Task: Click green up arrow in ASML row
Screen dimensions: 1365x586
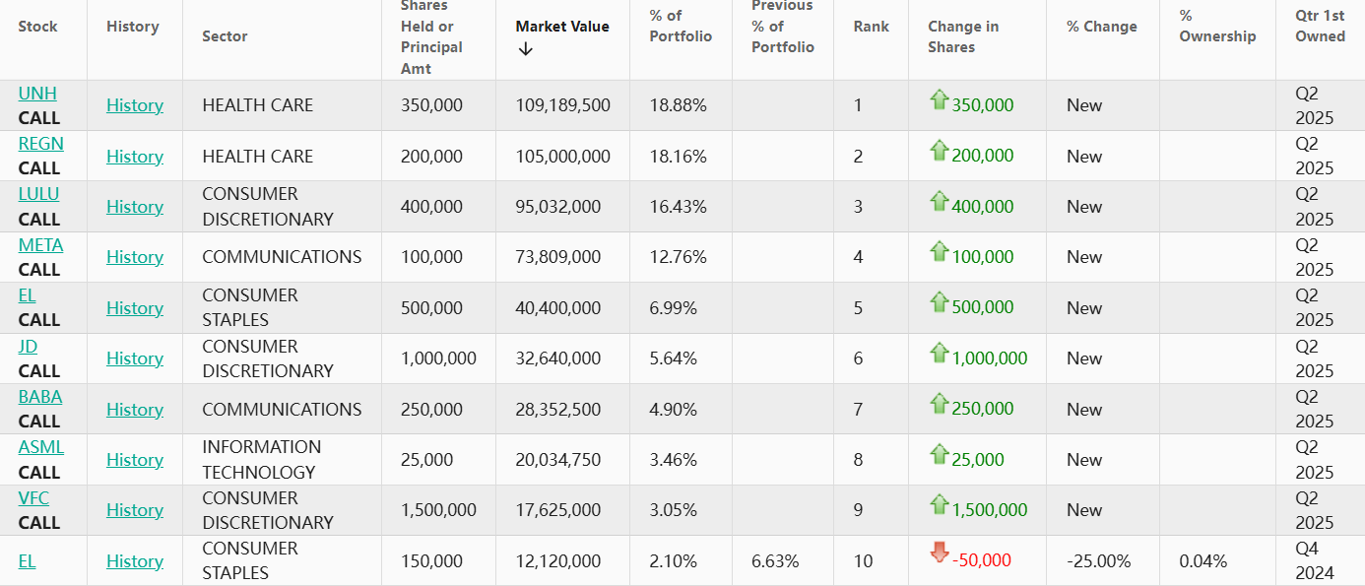Action: tap(939, 454)
